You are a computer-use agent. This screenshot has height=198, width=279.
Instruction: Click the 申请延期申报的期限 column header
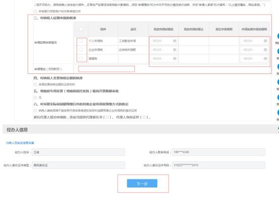click(x=254, y=29)
